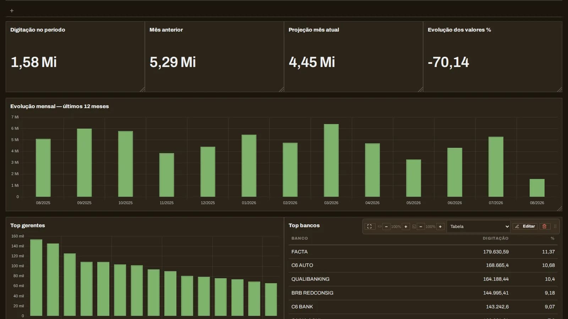Image resolution: width=568 pixels, height=319 pixels.
Task: Sort by DIGITAÇÃO column header
Action: [496, 238]
